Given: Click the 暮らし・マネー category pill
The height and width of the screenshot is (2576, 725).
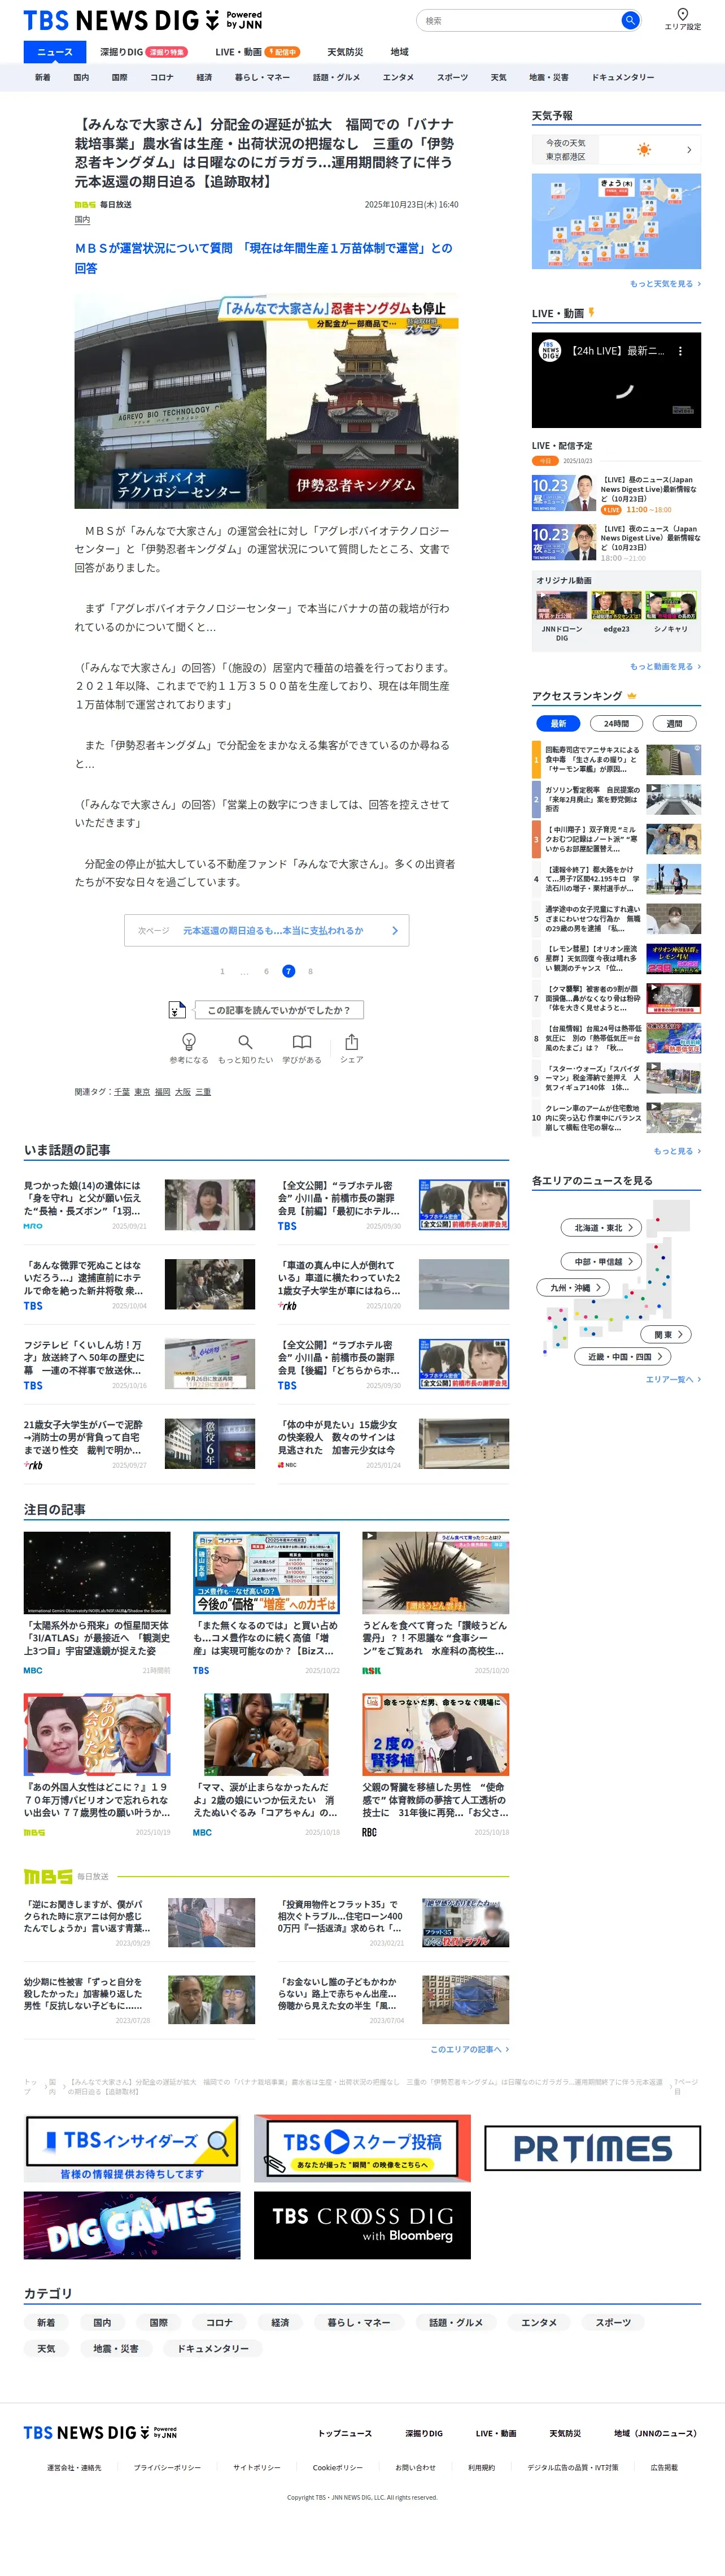Looking at the screenshot, I should [359, 2322].
